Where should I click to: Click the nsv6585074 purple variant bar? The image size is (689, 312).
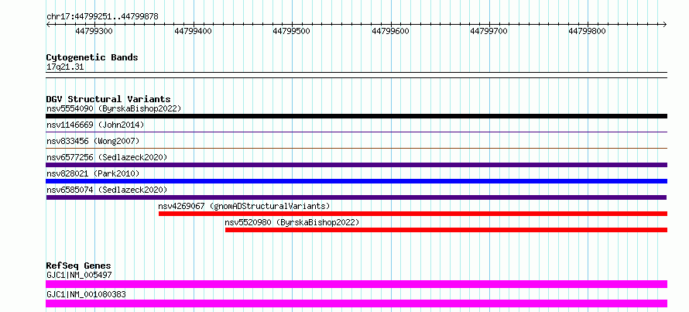click(356, 197)
